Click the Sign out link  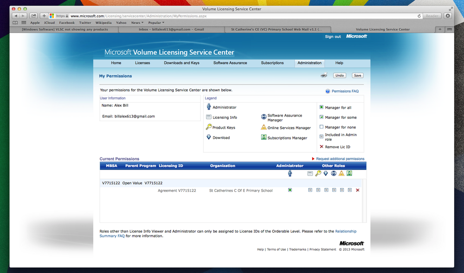[333, 37]
